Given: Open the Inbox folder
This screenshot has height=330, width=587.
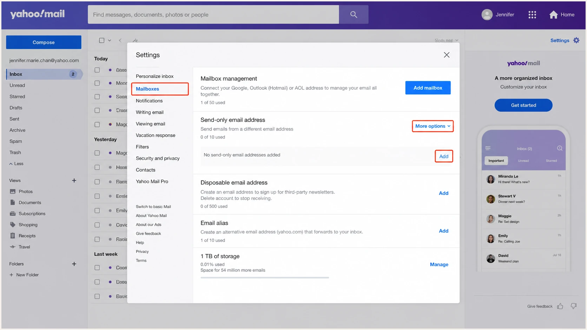Looking at the screenshot, I should click(45, 74).
